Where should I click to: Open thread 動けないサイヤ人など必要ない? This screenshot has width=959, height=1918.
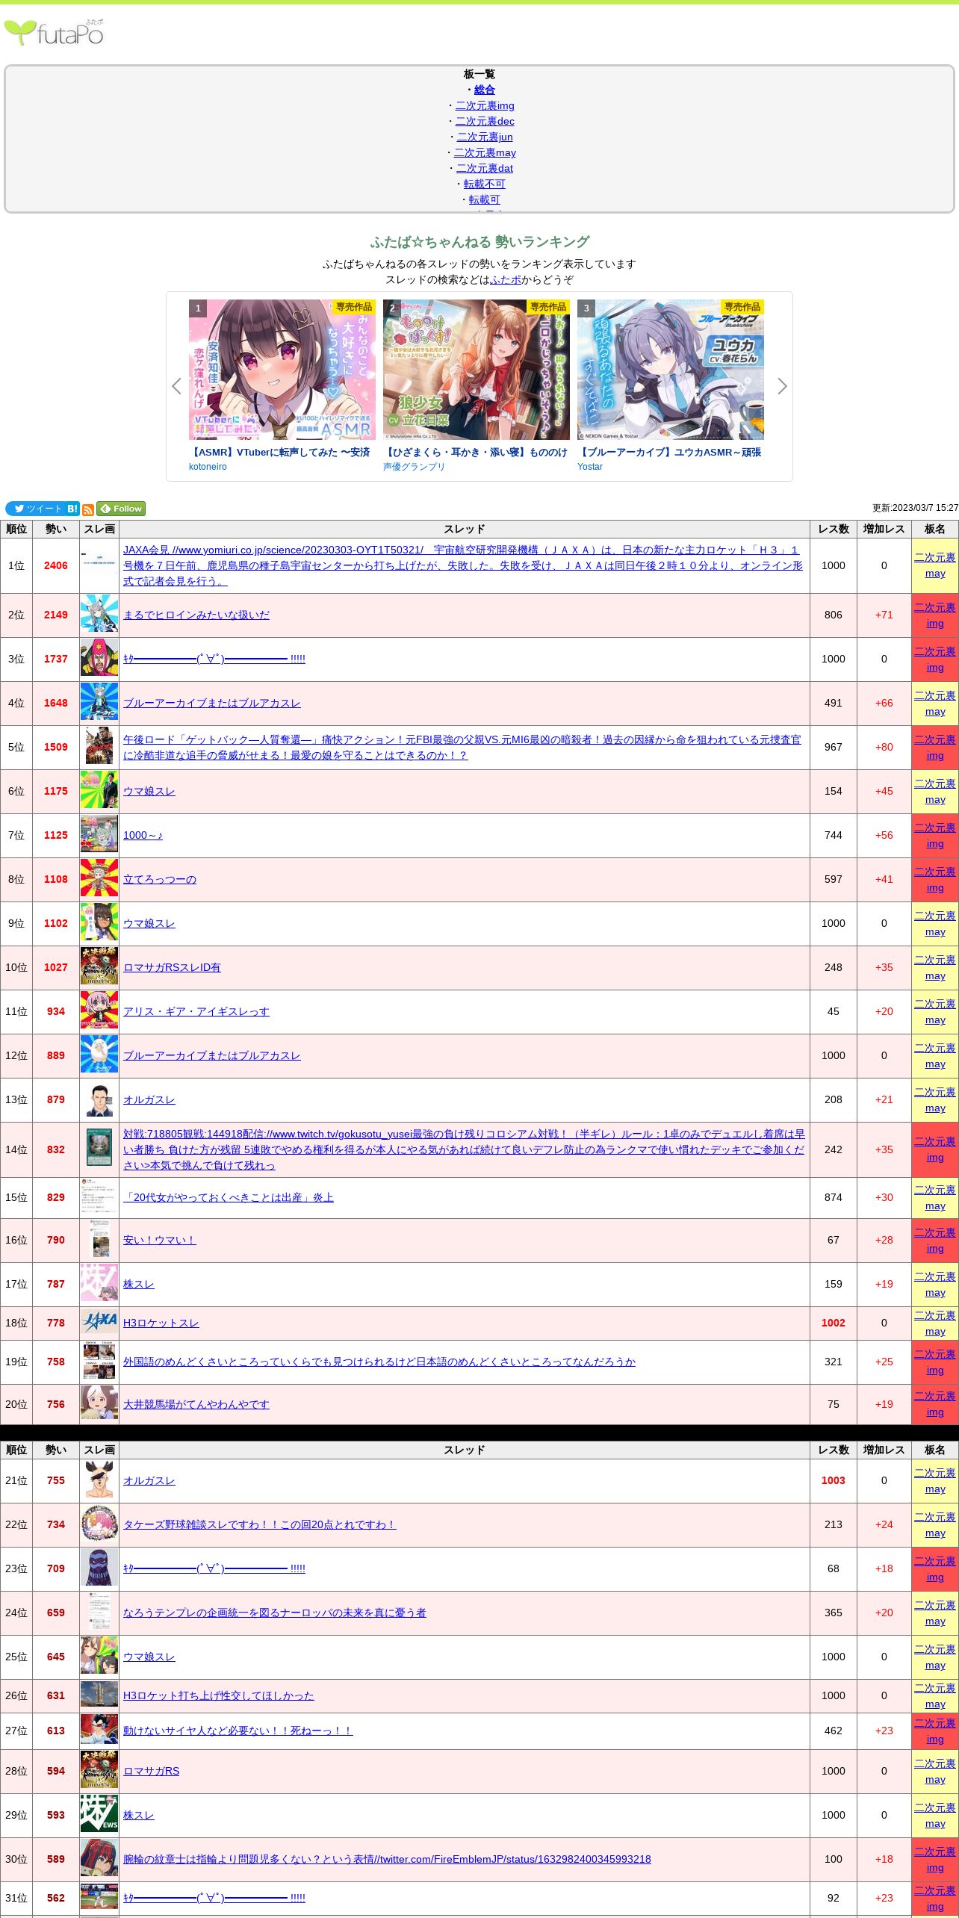coord(238,1731)
